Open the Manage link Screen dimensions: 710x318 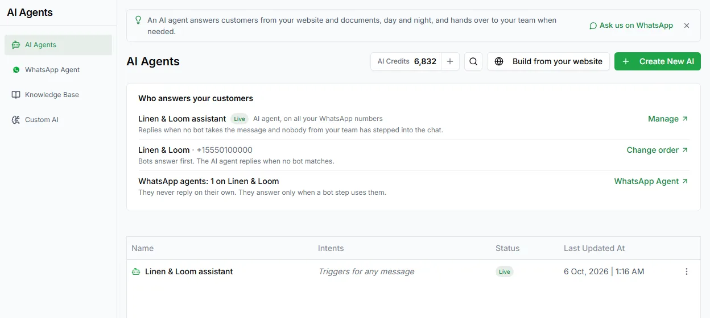coord(668,119)
